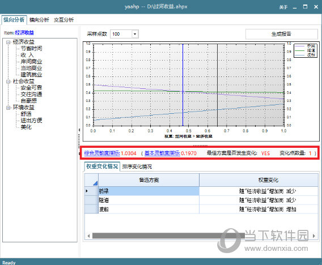Select the 节省时间 tree item

pos(31,49)
